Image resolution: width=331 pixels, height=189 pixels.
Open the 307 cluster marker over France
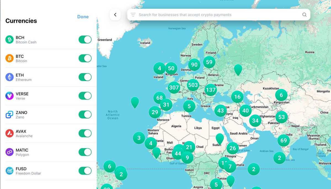tap(174, 88)
